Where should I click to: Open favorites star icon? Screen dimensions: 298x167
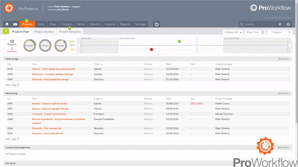[280, 24]
